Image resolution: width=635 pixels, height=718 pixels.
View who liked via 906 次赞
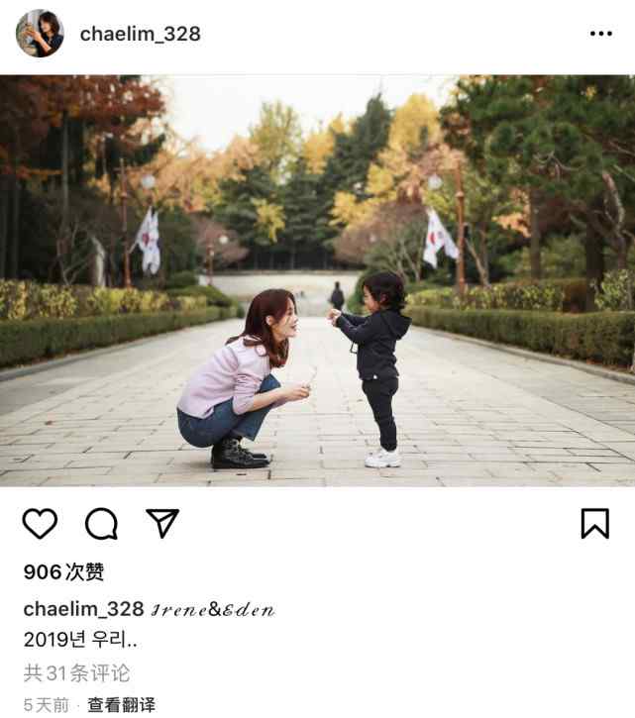(63, 572)
